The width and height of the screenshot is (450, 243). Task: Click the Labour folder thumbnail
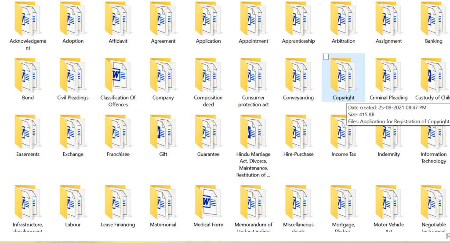pyautogui.click(x=73, y=202)
